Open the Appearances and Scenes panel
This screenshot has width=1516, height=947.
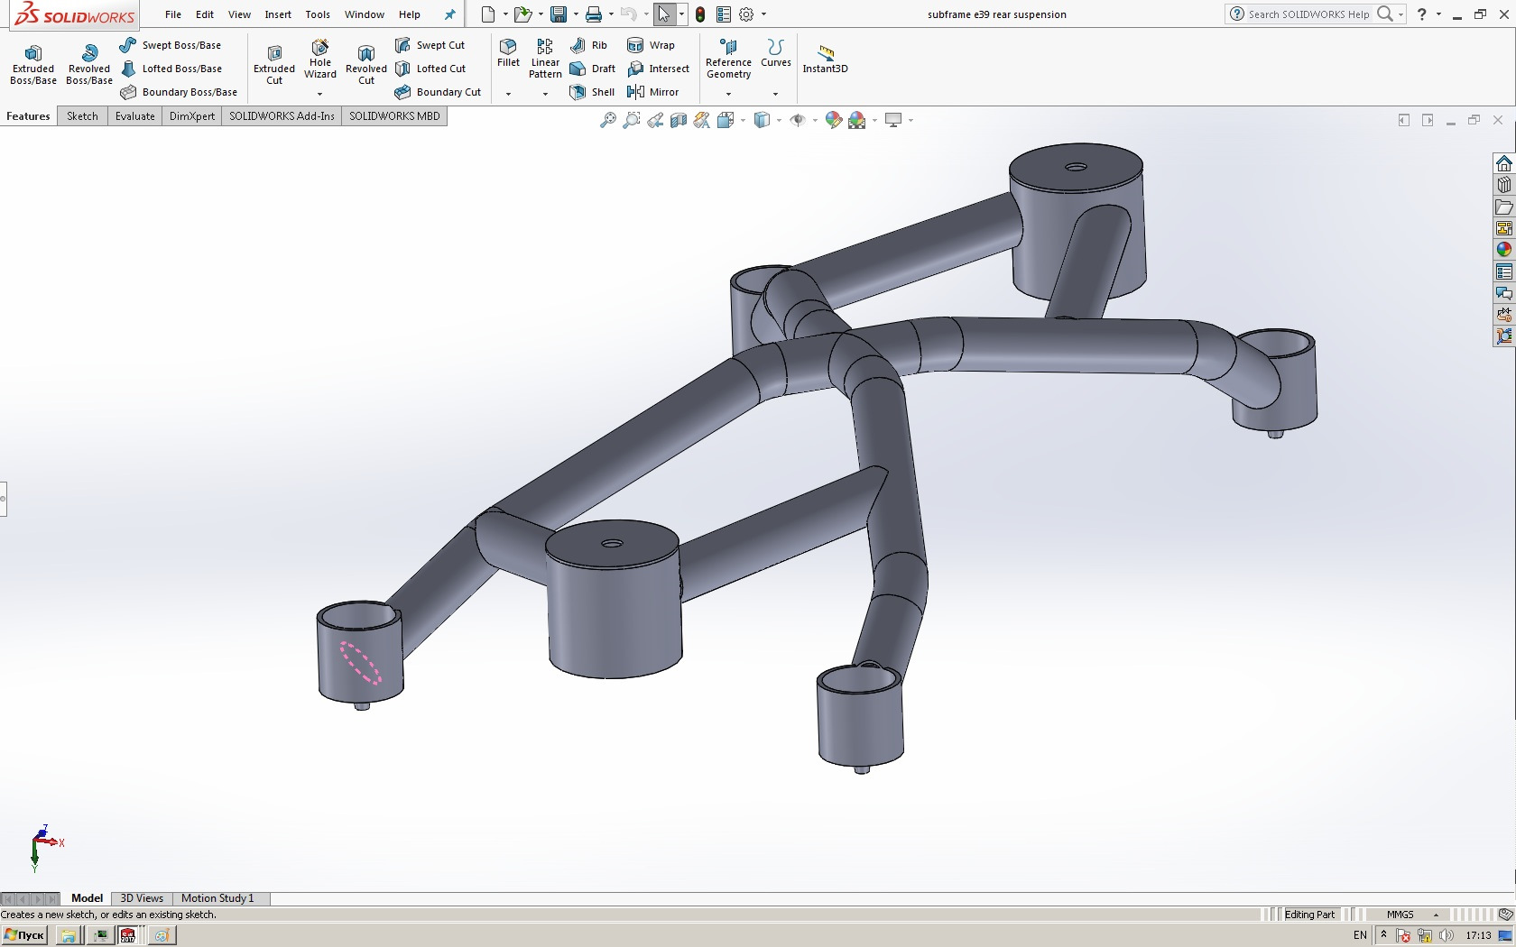coord(1504,250)
